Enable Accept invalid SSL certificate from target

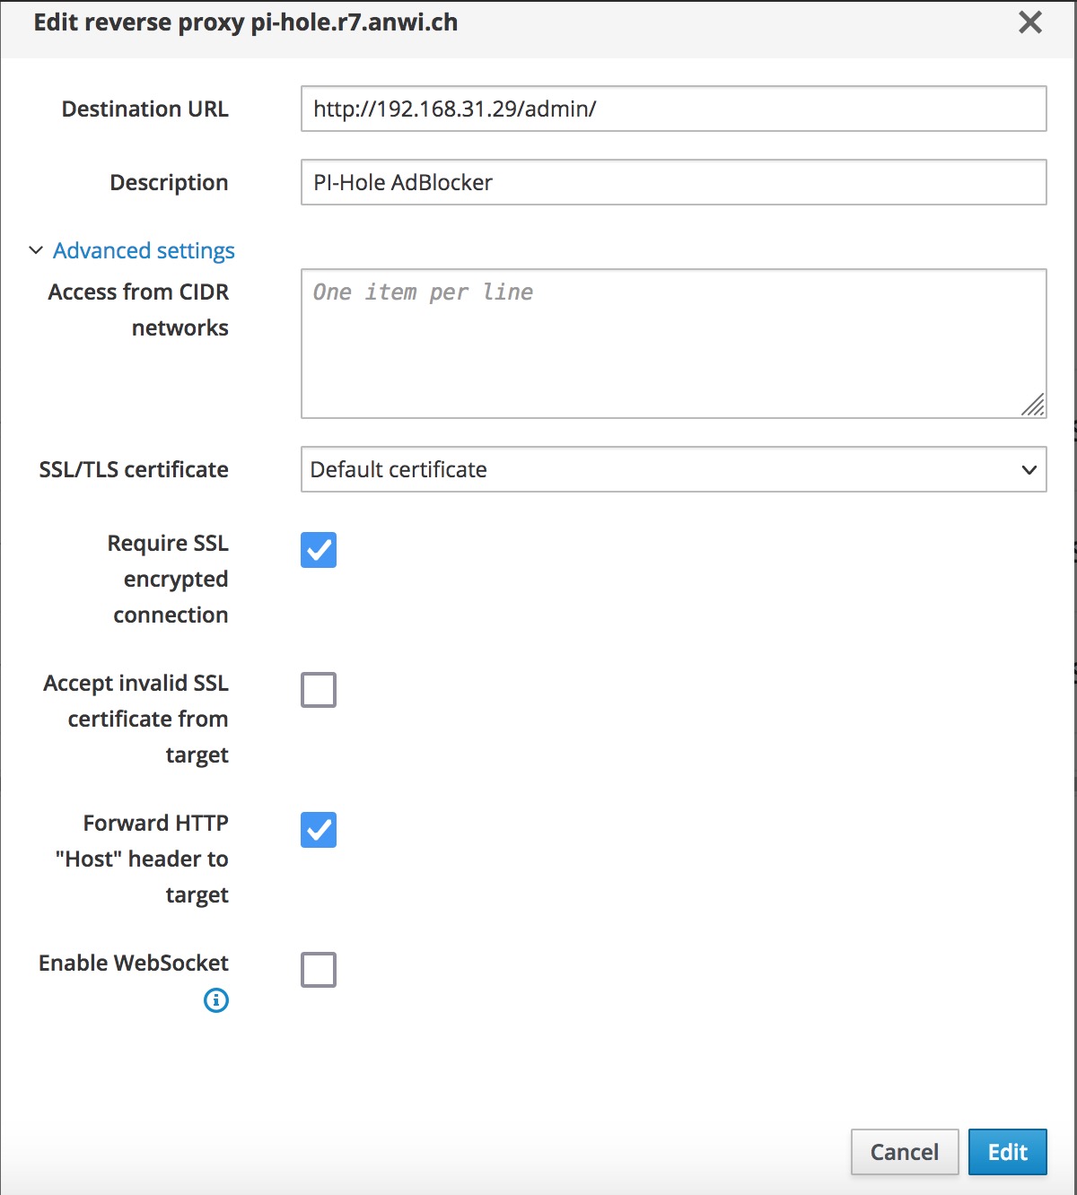pos(319,690)
